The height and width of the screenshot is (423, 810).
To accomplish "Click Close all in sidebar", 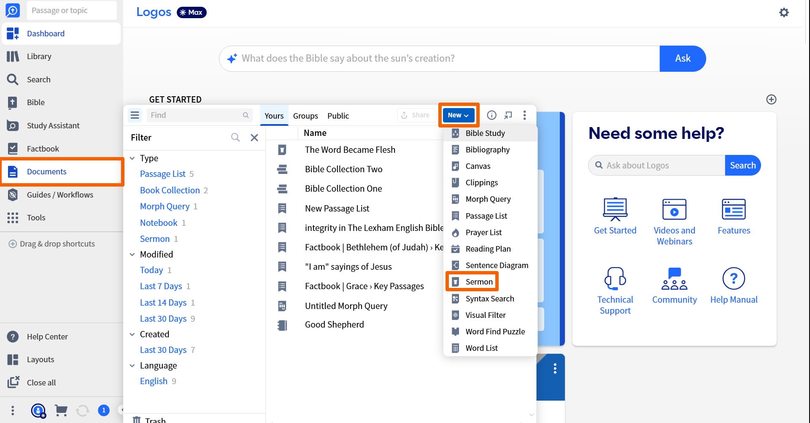I will tap(41, 383).
